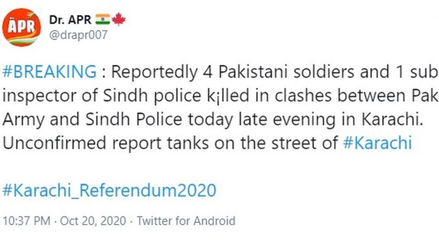Click the Oct 20, 2020 date
Screen dimensions: 439x247
click(93, 221)
